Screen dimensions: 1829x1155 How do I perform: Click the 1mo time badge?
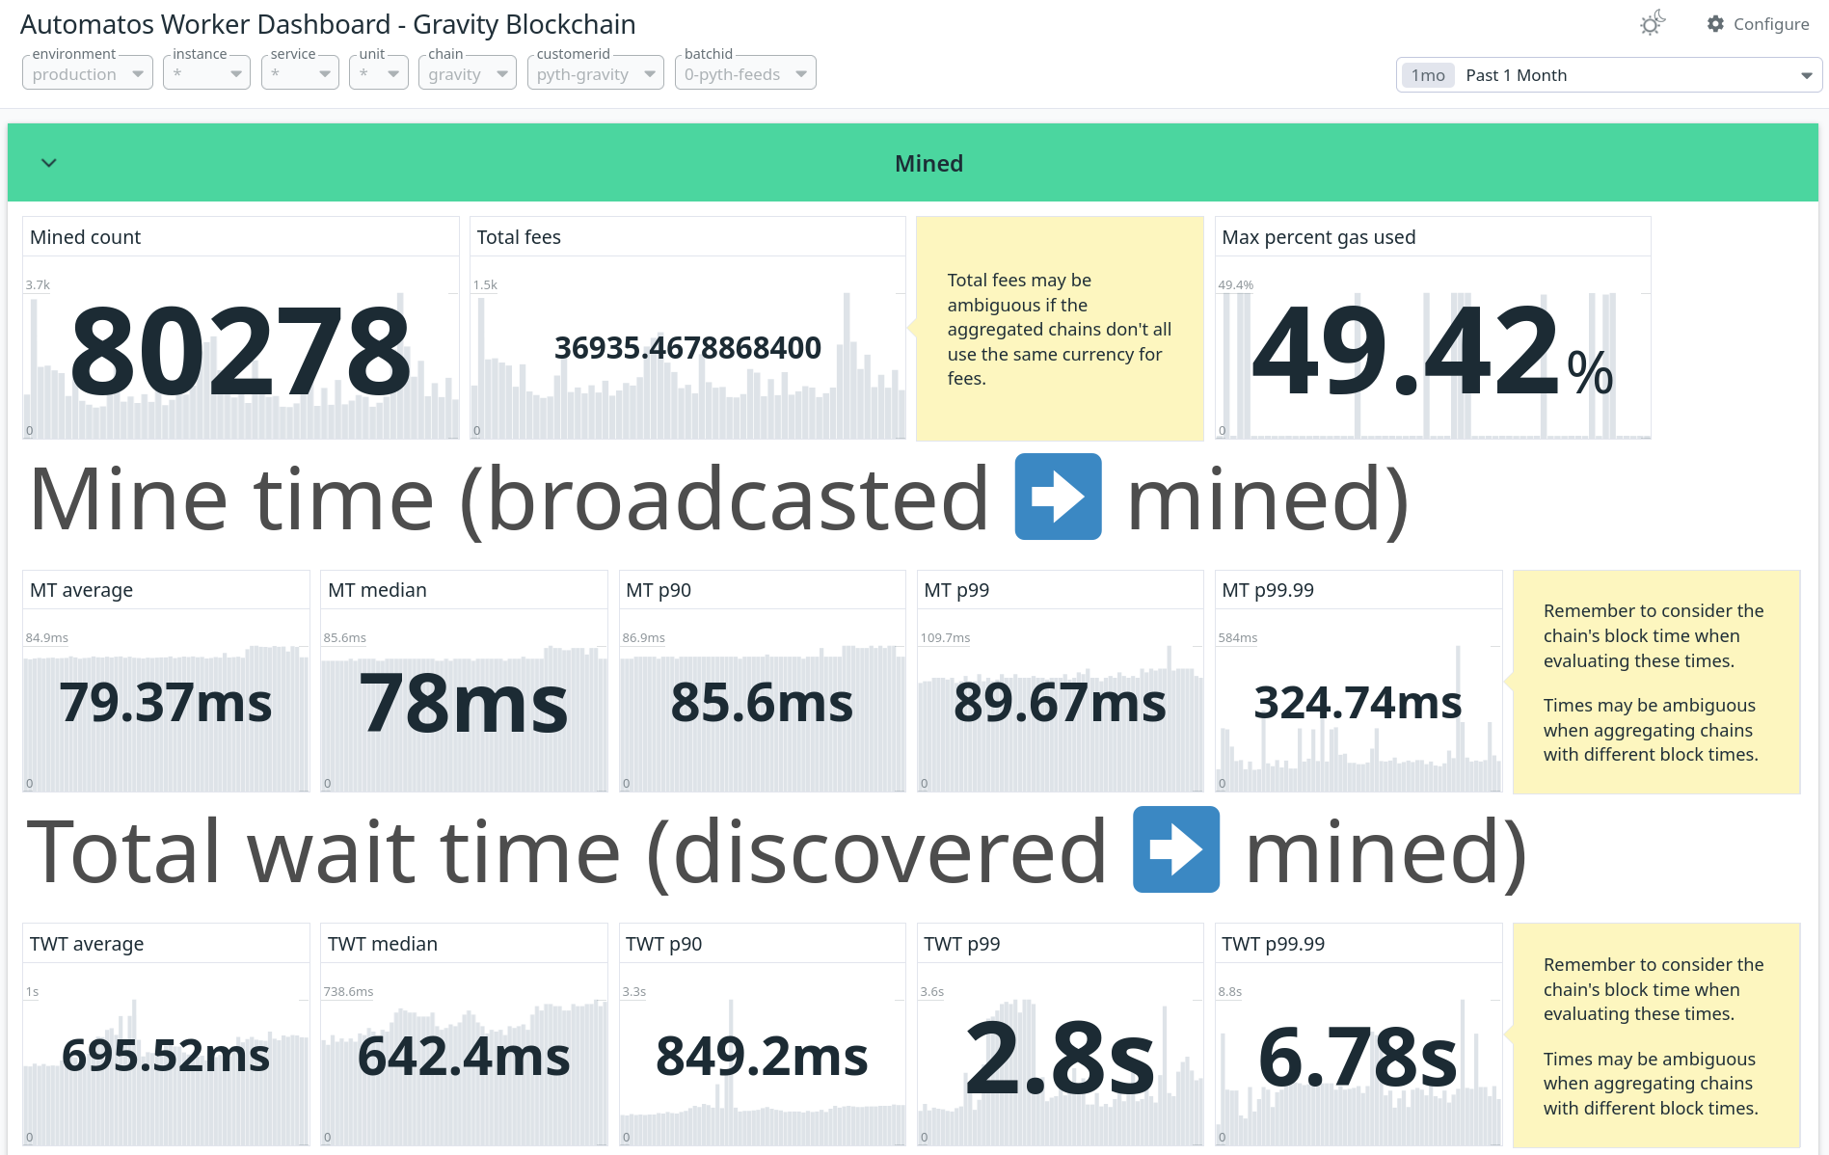(x=1428, y=75)
